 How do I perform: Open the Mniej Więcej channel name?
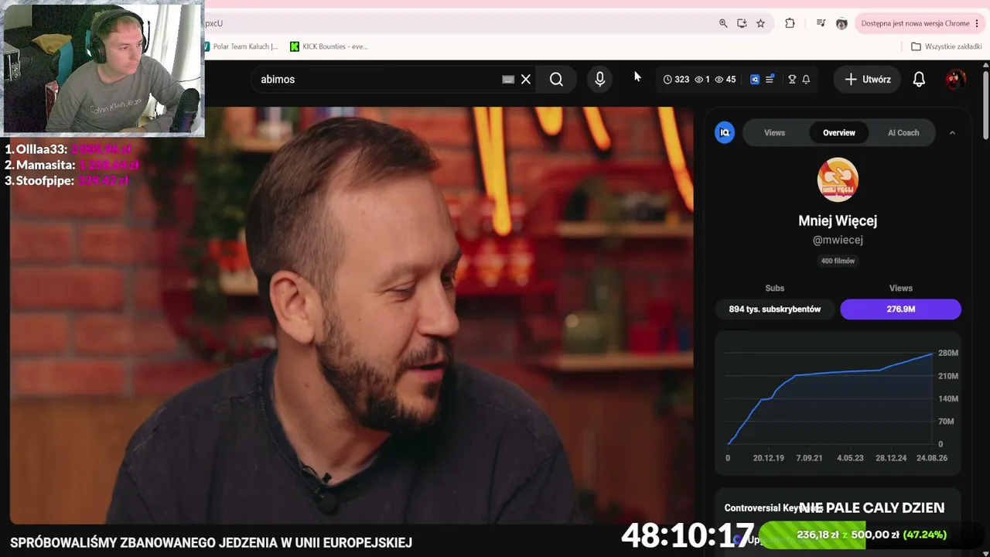(x=838, y=220)
